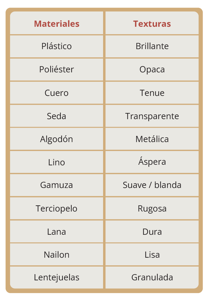This screenshot has width=210, height=298.
Task: Select the Cuero cell
Action: pos(56,93)
